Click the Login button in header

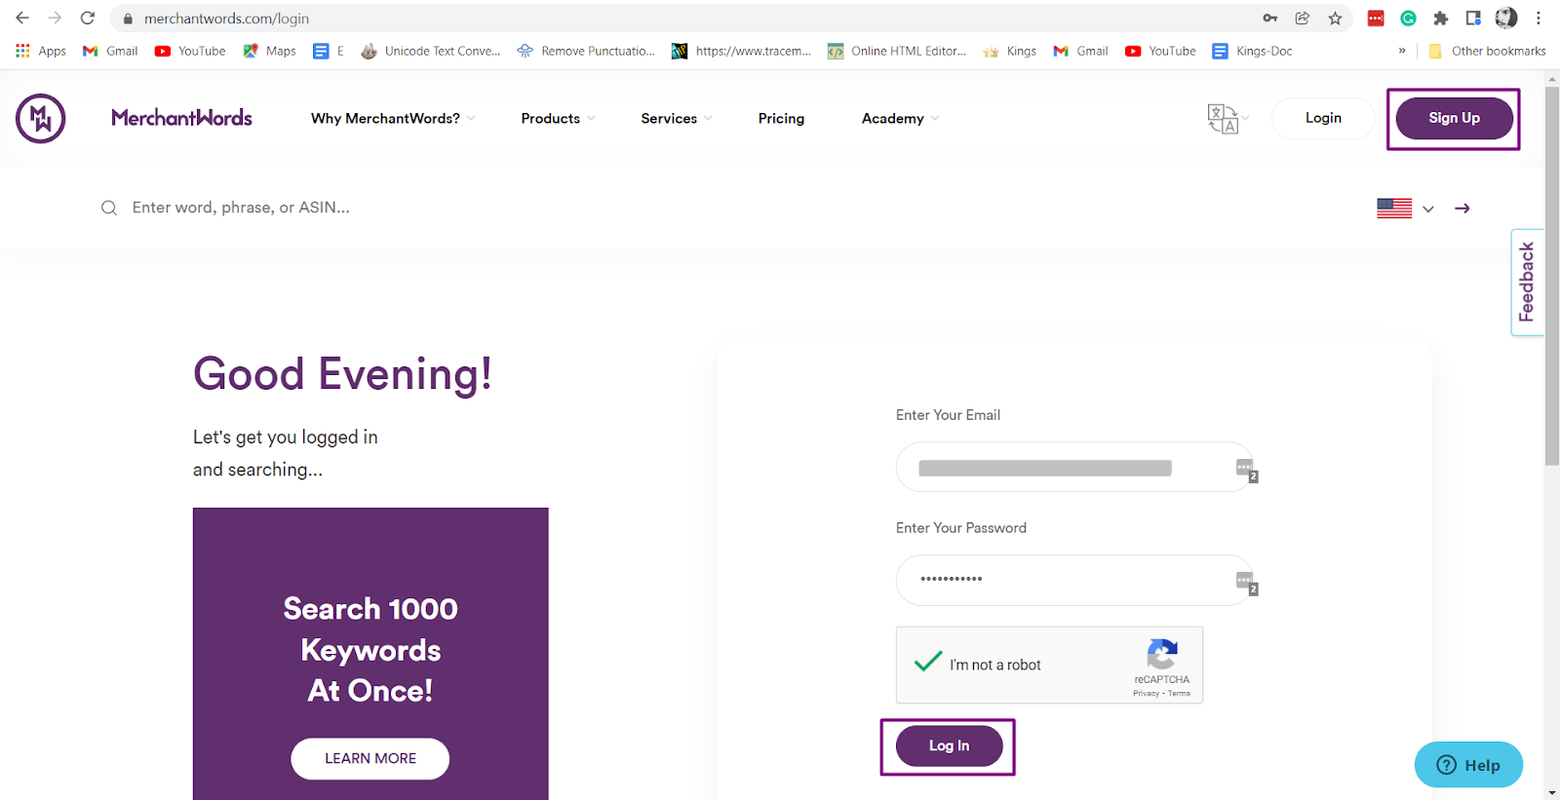click(1323, 118)
